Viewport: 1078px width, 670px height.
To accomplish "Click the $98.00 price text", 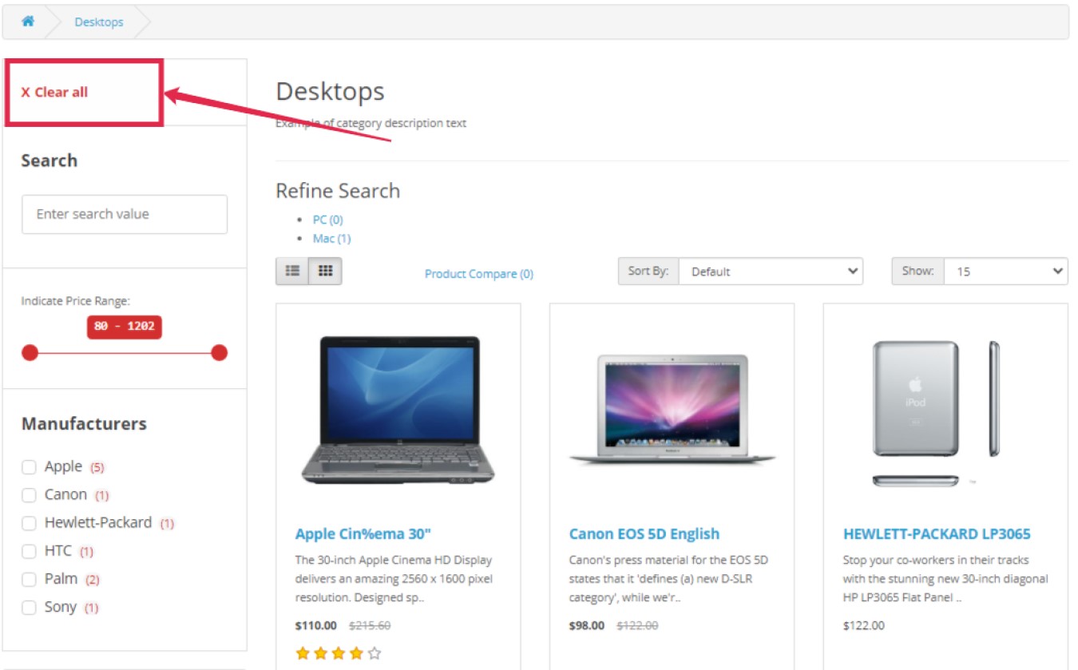I will pyautogui.click(x=587, y=625).
